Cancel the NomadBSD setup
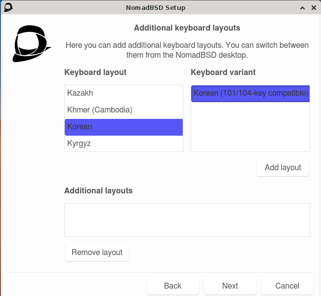The image size is (321, 296). (x=287, y=286)
